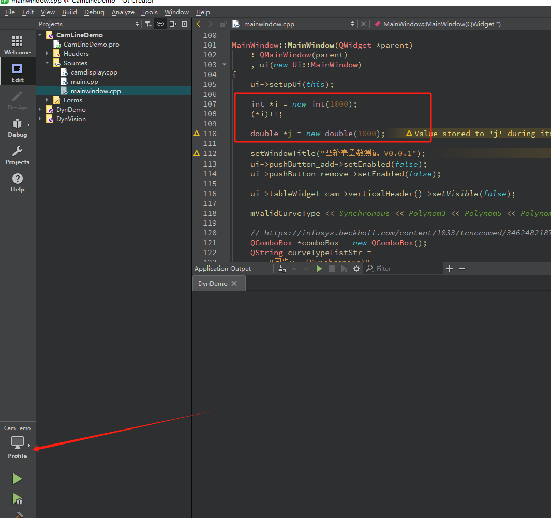The width and height of the screenshot is (551, 518).
Task: Expand the Forms folder
Action: pos(47,100)
